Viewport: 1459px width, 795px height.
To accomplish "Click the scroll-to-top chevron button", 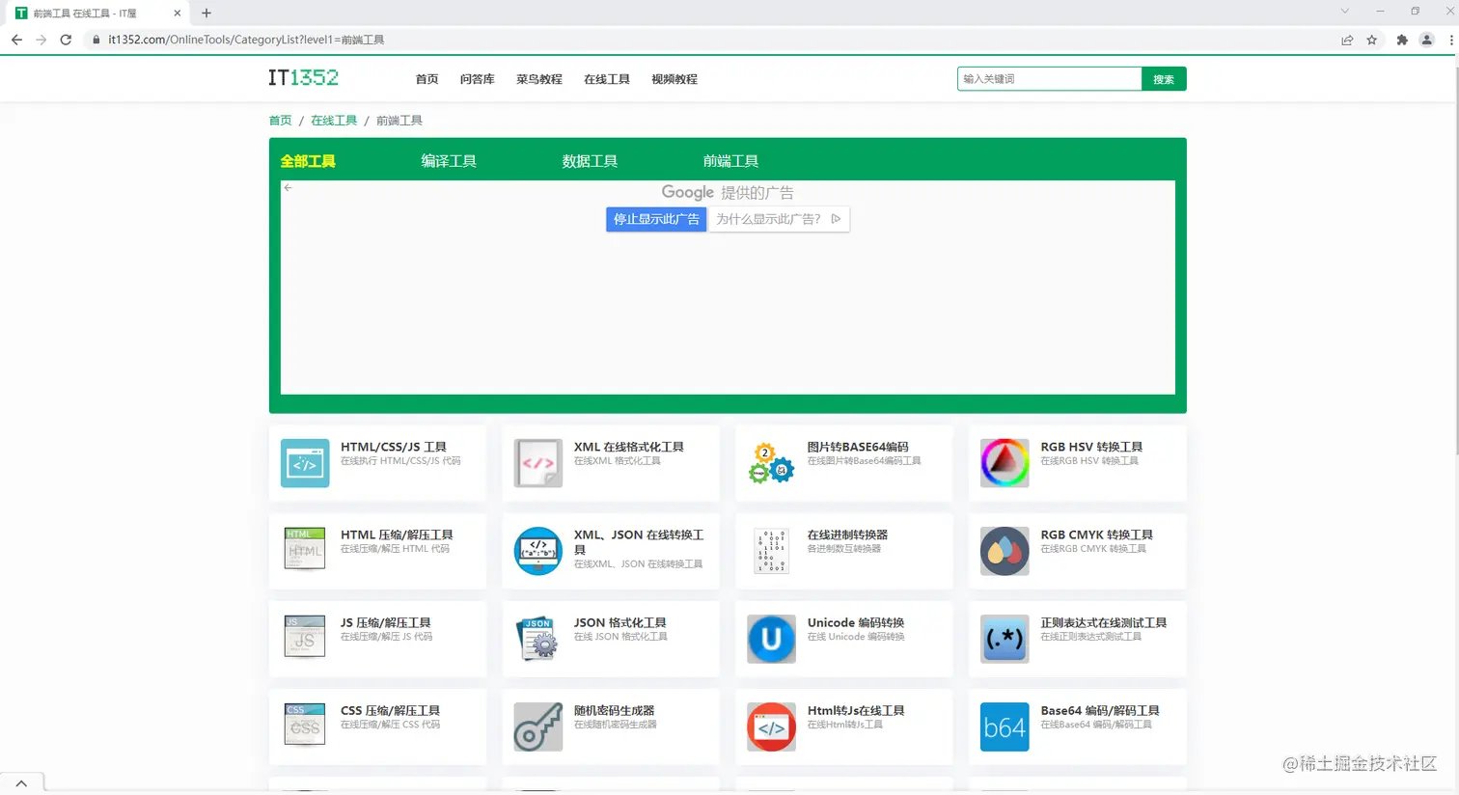I will click(21, 783).
